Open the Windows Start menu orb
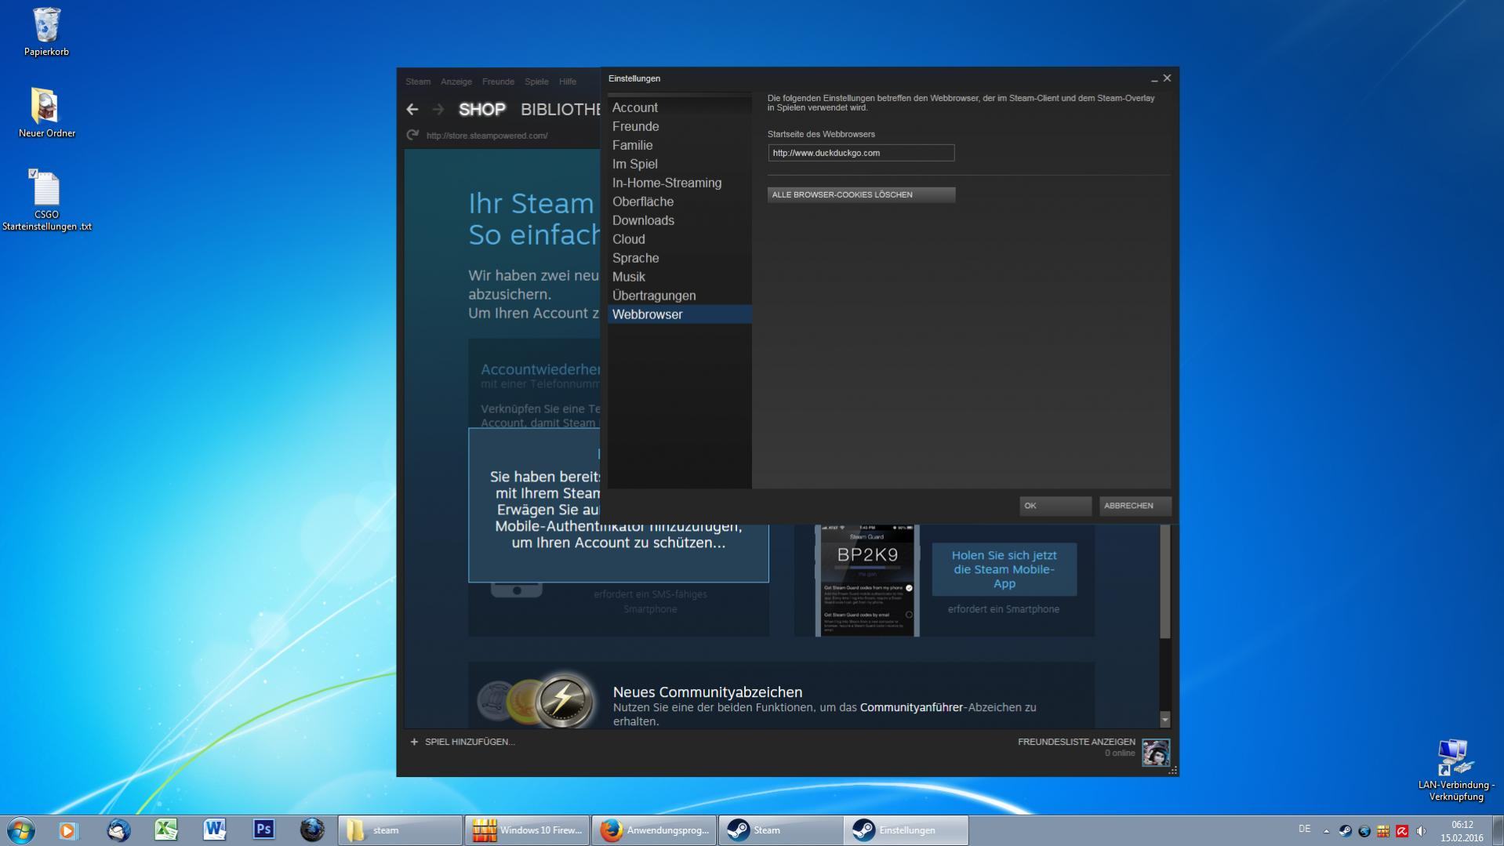This screenshot has height=846, width=1504. tap(21, 830)
